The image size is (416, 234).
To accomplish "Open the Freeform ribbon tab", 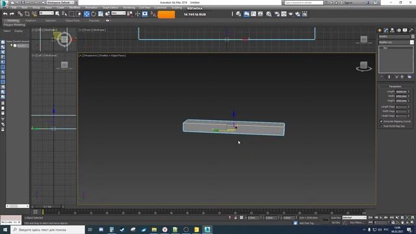I will 31,20.
